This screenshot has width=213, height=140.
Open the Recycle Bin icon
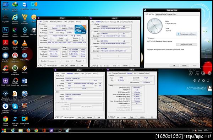[x=5, y=18]
